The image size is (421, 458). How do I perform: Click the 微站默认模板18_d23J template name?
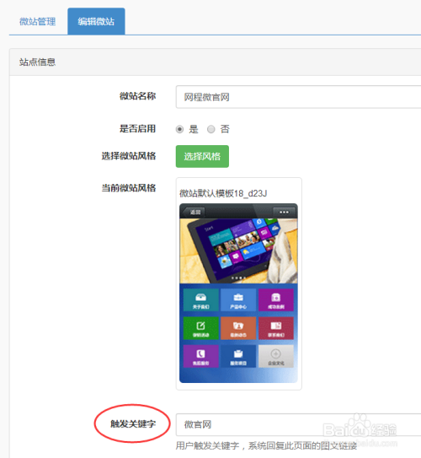point(223,193)
